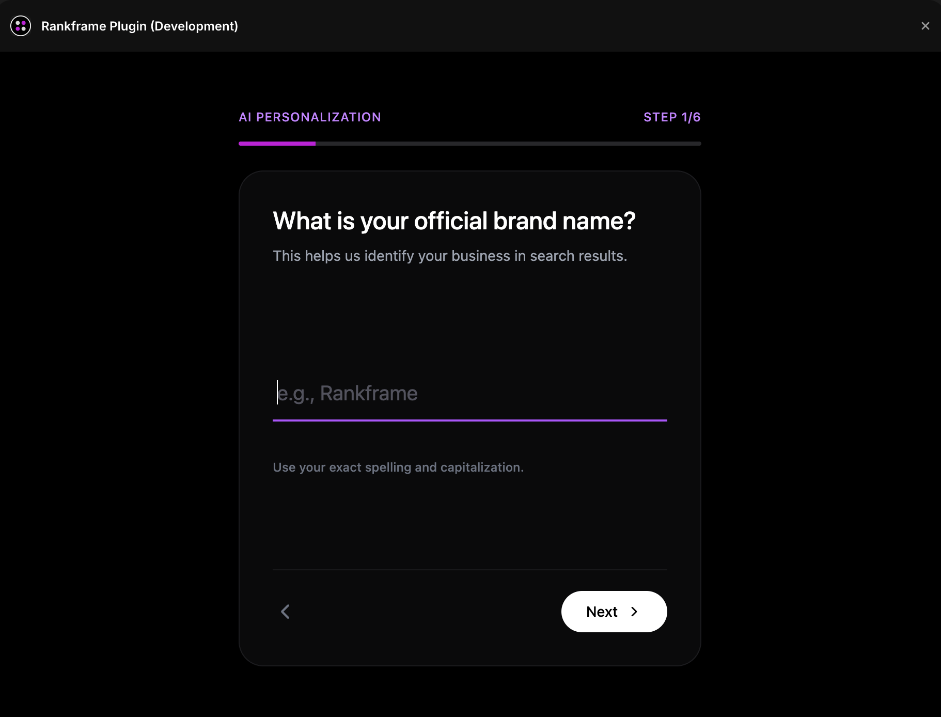
Task: Close the Rankframe Plugin window
Action: (x=925, y=26)
